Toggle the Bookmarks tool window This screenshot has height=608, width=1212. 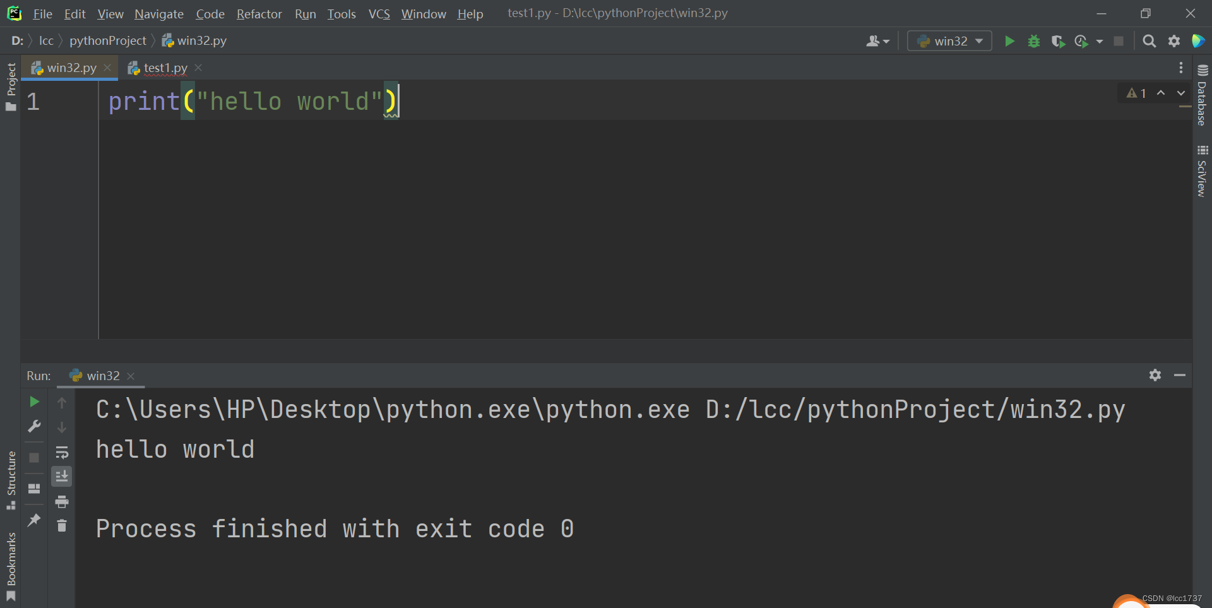(x=11, y=566)
